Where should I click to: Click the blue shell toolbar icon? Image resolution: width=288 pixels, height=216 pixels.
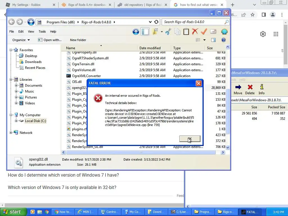tap(224, 31)
